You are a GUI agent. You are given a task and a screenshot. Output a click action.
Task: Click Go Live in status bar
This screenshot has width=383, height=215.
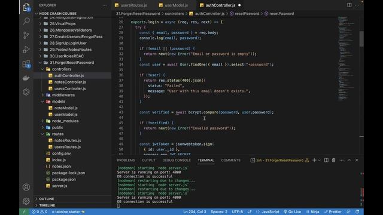(292, 211)
